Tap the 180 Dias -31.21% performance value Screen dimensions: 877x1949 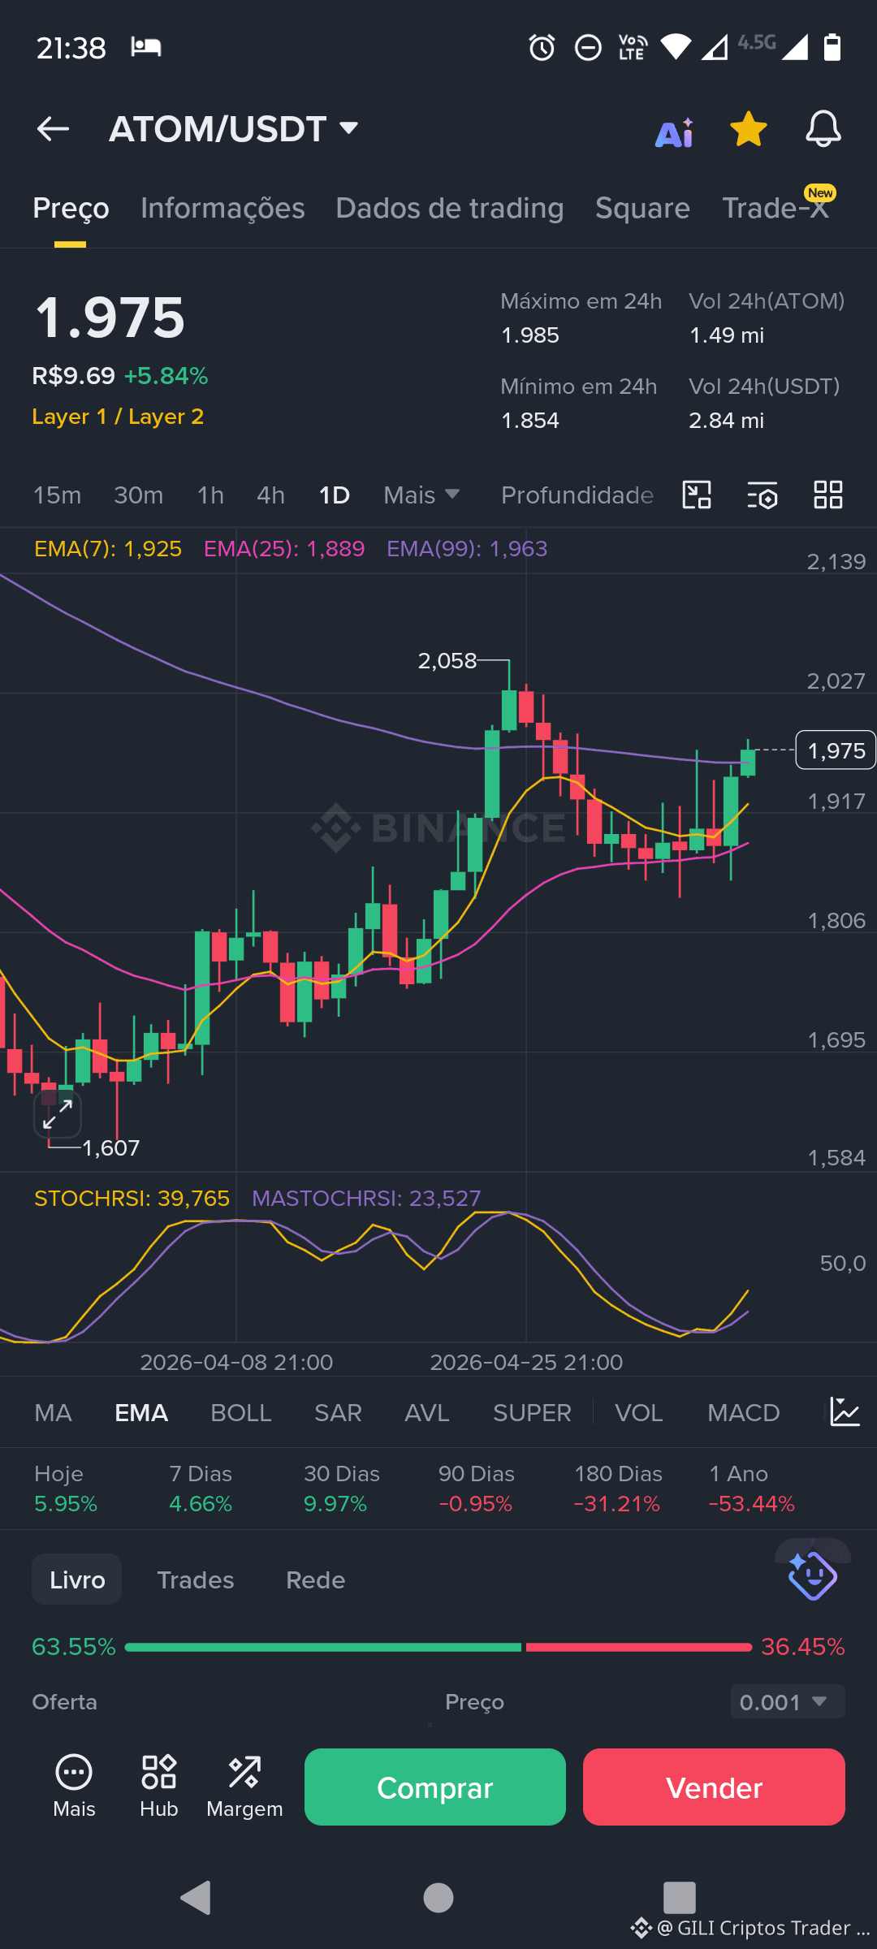617,1504
